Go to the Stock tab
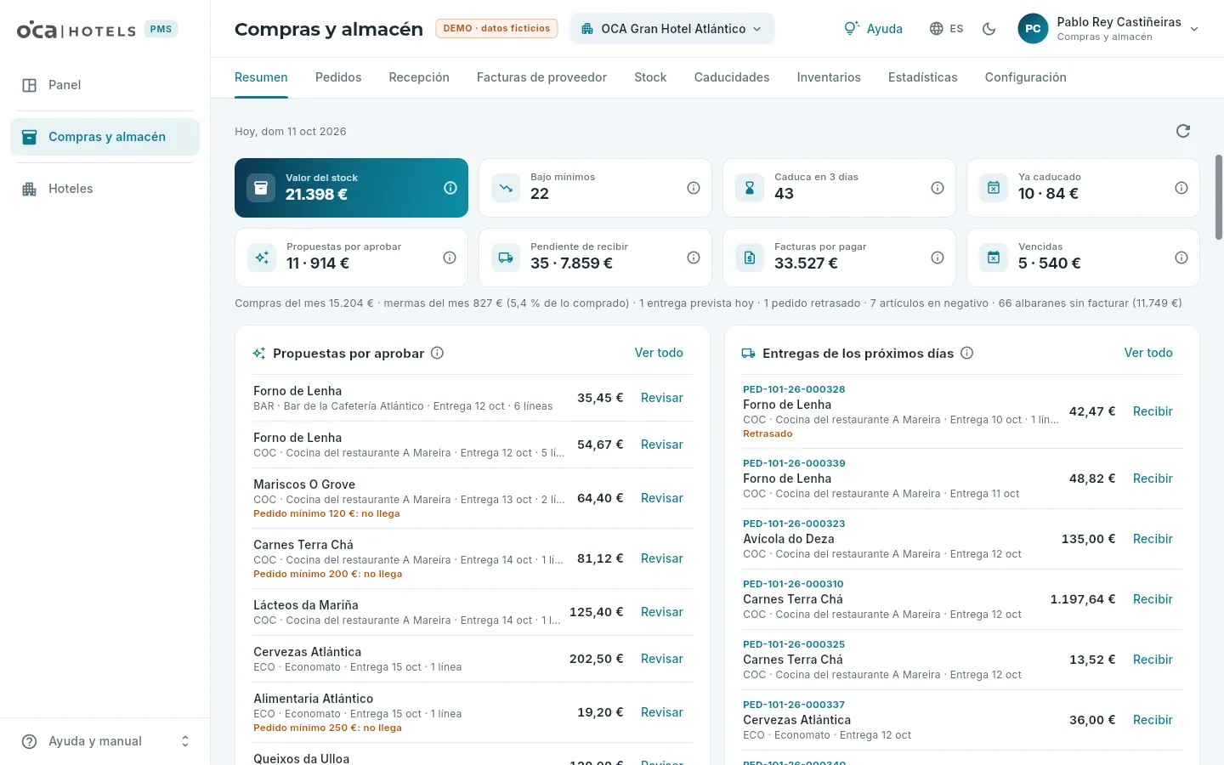Image resolution: width=1224 pixels, height=765 pixels. tap(650, 77)
